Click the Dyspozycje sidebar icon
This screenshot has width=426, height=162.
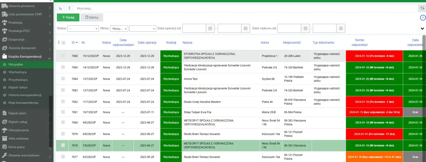coord(4,39)
